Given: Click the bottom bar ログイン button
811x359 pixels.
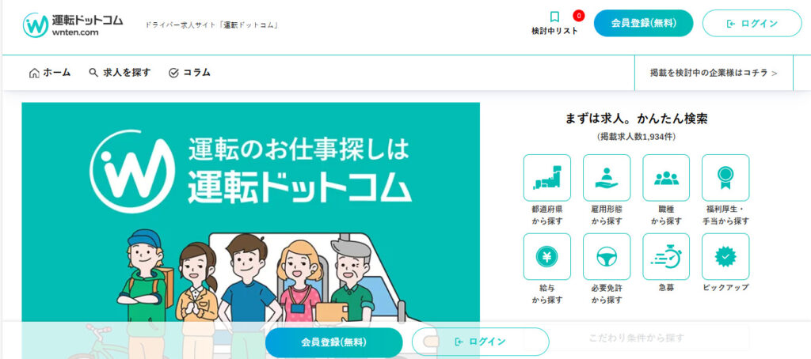Looking at the screenshot, I should [480, 342].
